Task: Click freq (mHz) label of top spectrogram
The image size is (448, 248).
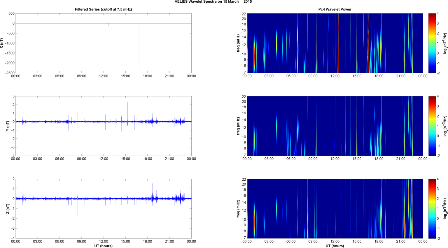Action: pos(238,43)
